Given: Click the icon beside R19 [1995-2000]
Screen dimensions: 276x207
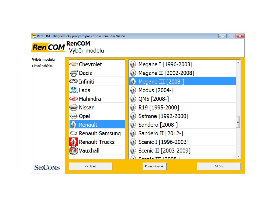Looking at the screenshot, I should point(133,107).
